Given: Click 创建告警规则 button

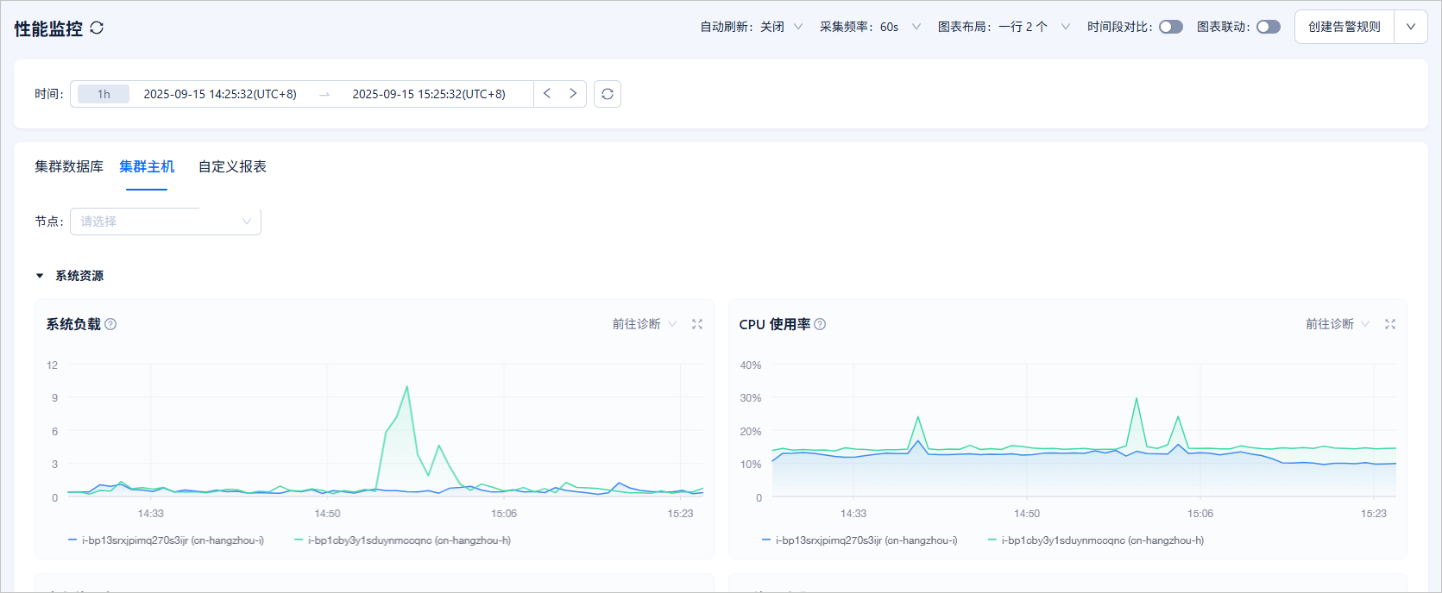Looking at the screenshot, I should [1344, 27].
